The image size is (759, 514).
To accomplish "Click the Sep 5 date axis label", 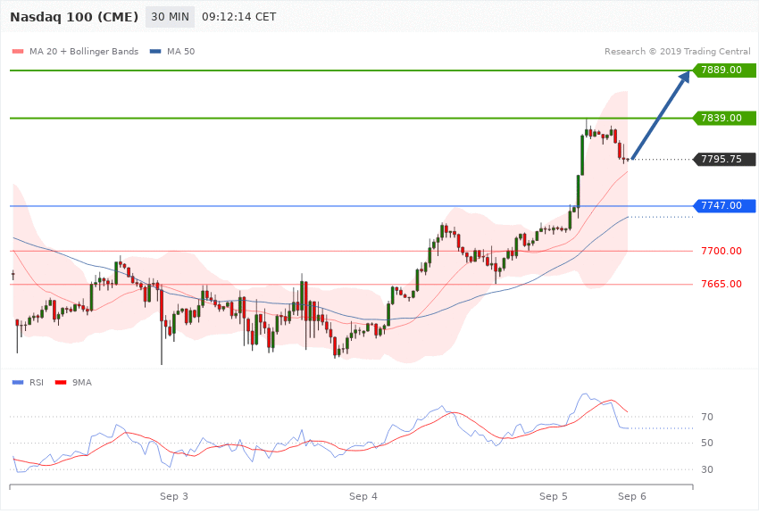I will [554, 496].
